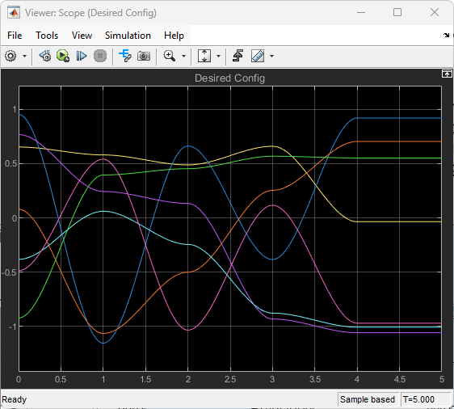
Task: Open the Tools menu
Action: click(47, 36)
